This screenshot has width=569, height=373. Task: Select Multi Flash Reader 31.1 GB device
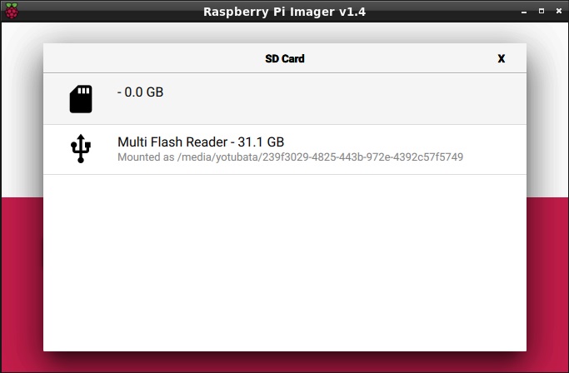[285, 150]
